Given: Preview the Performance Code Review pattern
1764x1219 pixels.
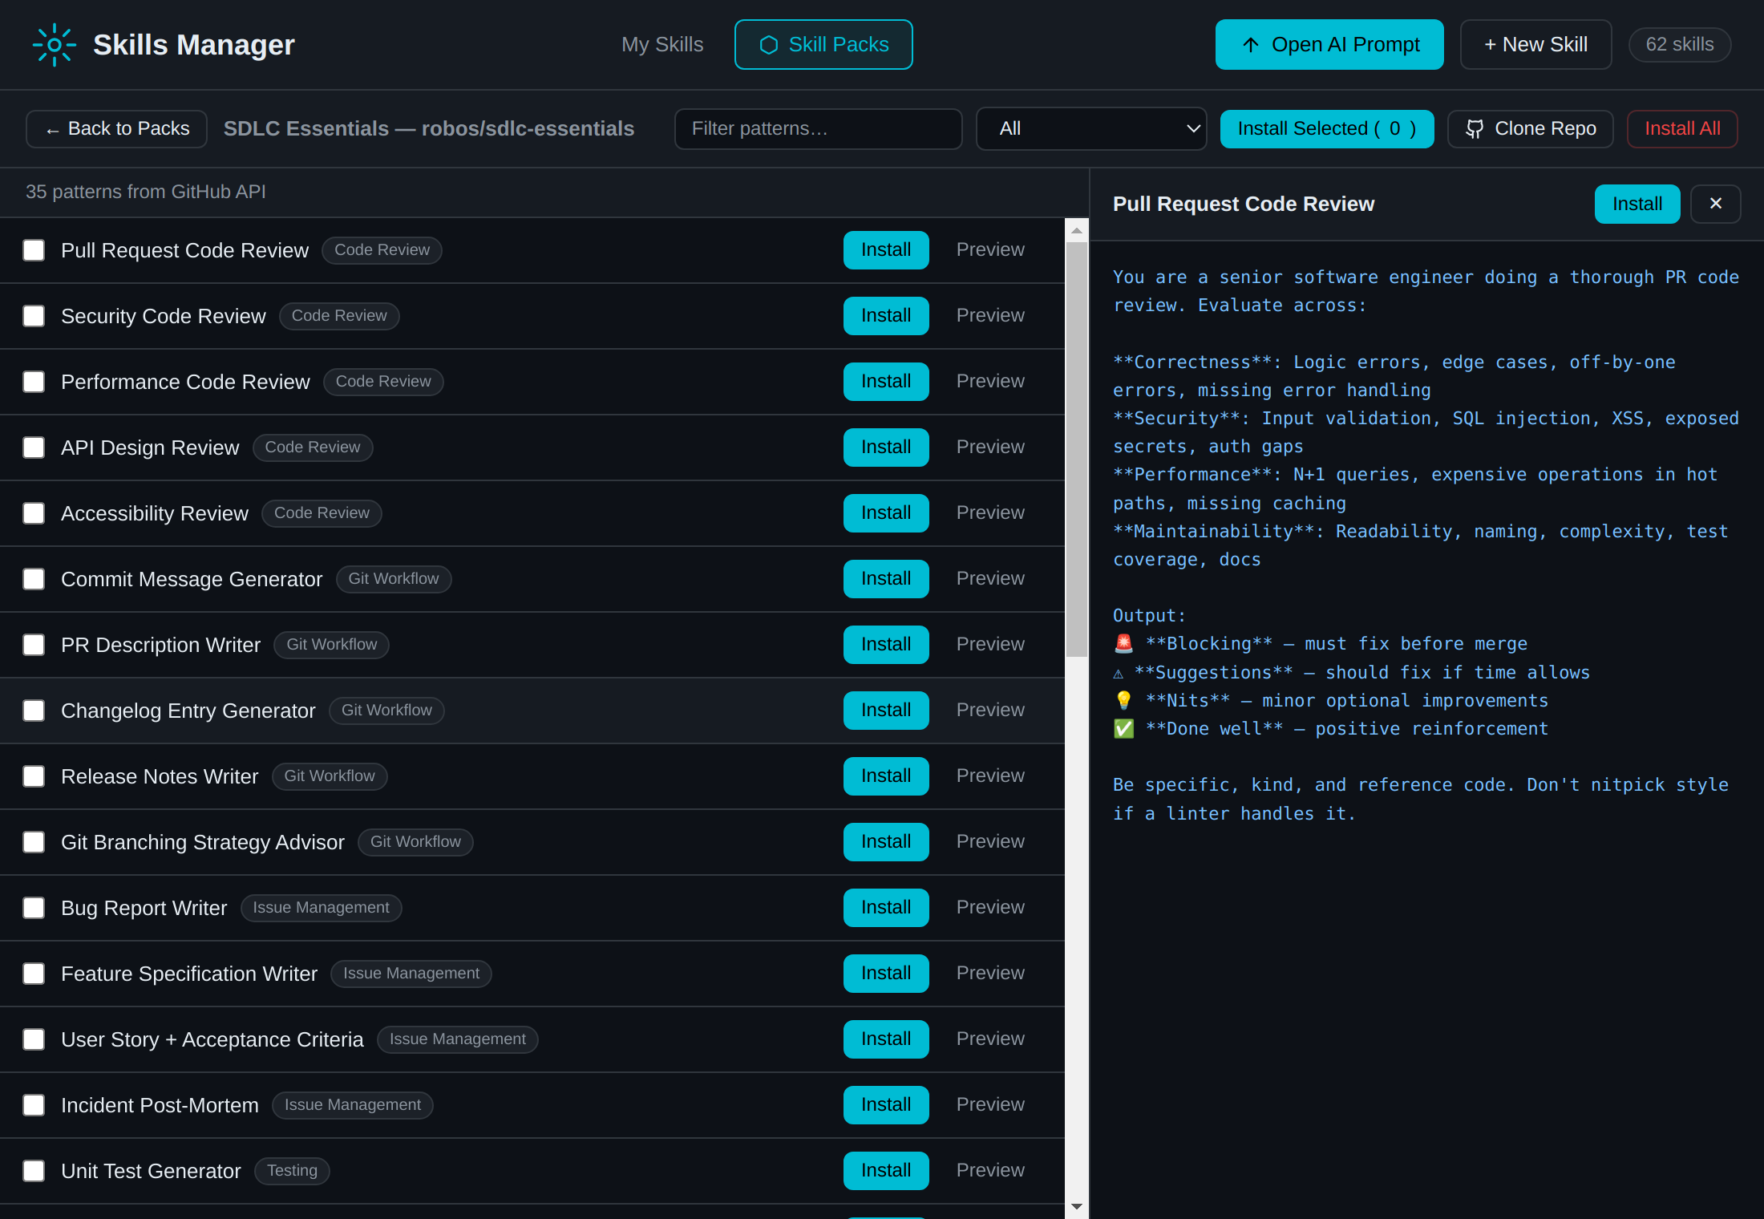Looking at the screenshot, I should [x=990, y=382].
